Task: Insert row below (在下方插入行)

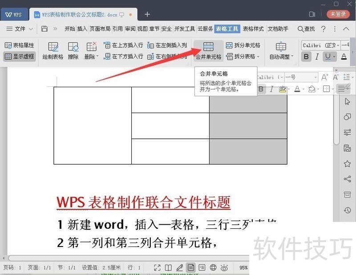Action: pos(123,57)
